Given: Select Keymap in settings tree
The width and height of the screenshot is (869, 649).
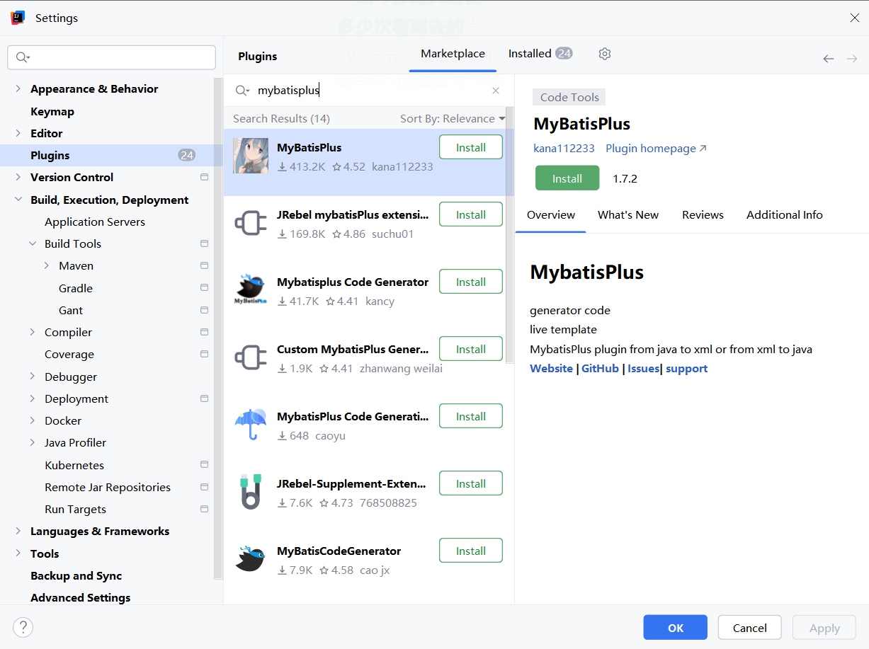Looking at the screenshot, I should pos(52,111).
